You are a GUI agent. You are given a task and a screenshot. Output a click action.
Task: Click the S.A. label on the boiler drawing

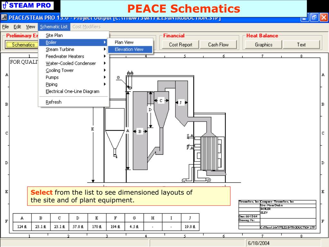pos(190,136)
